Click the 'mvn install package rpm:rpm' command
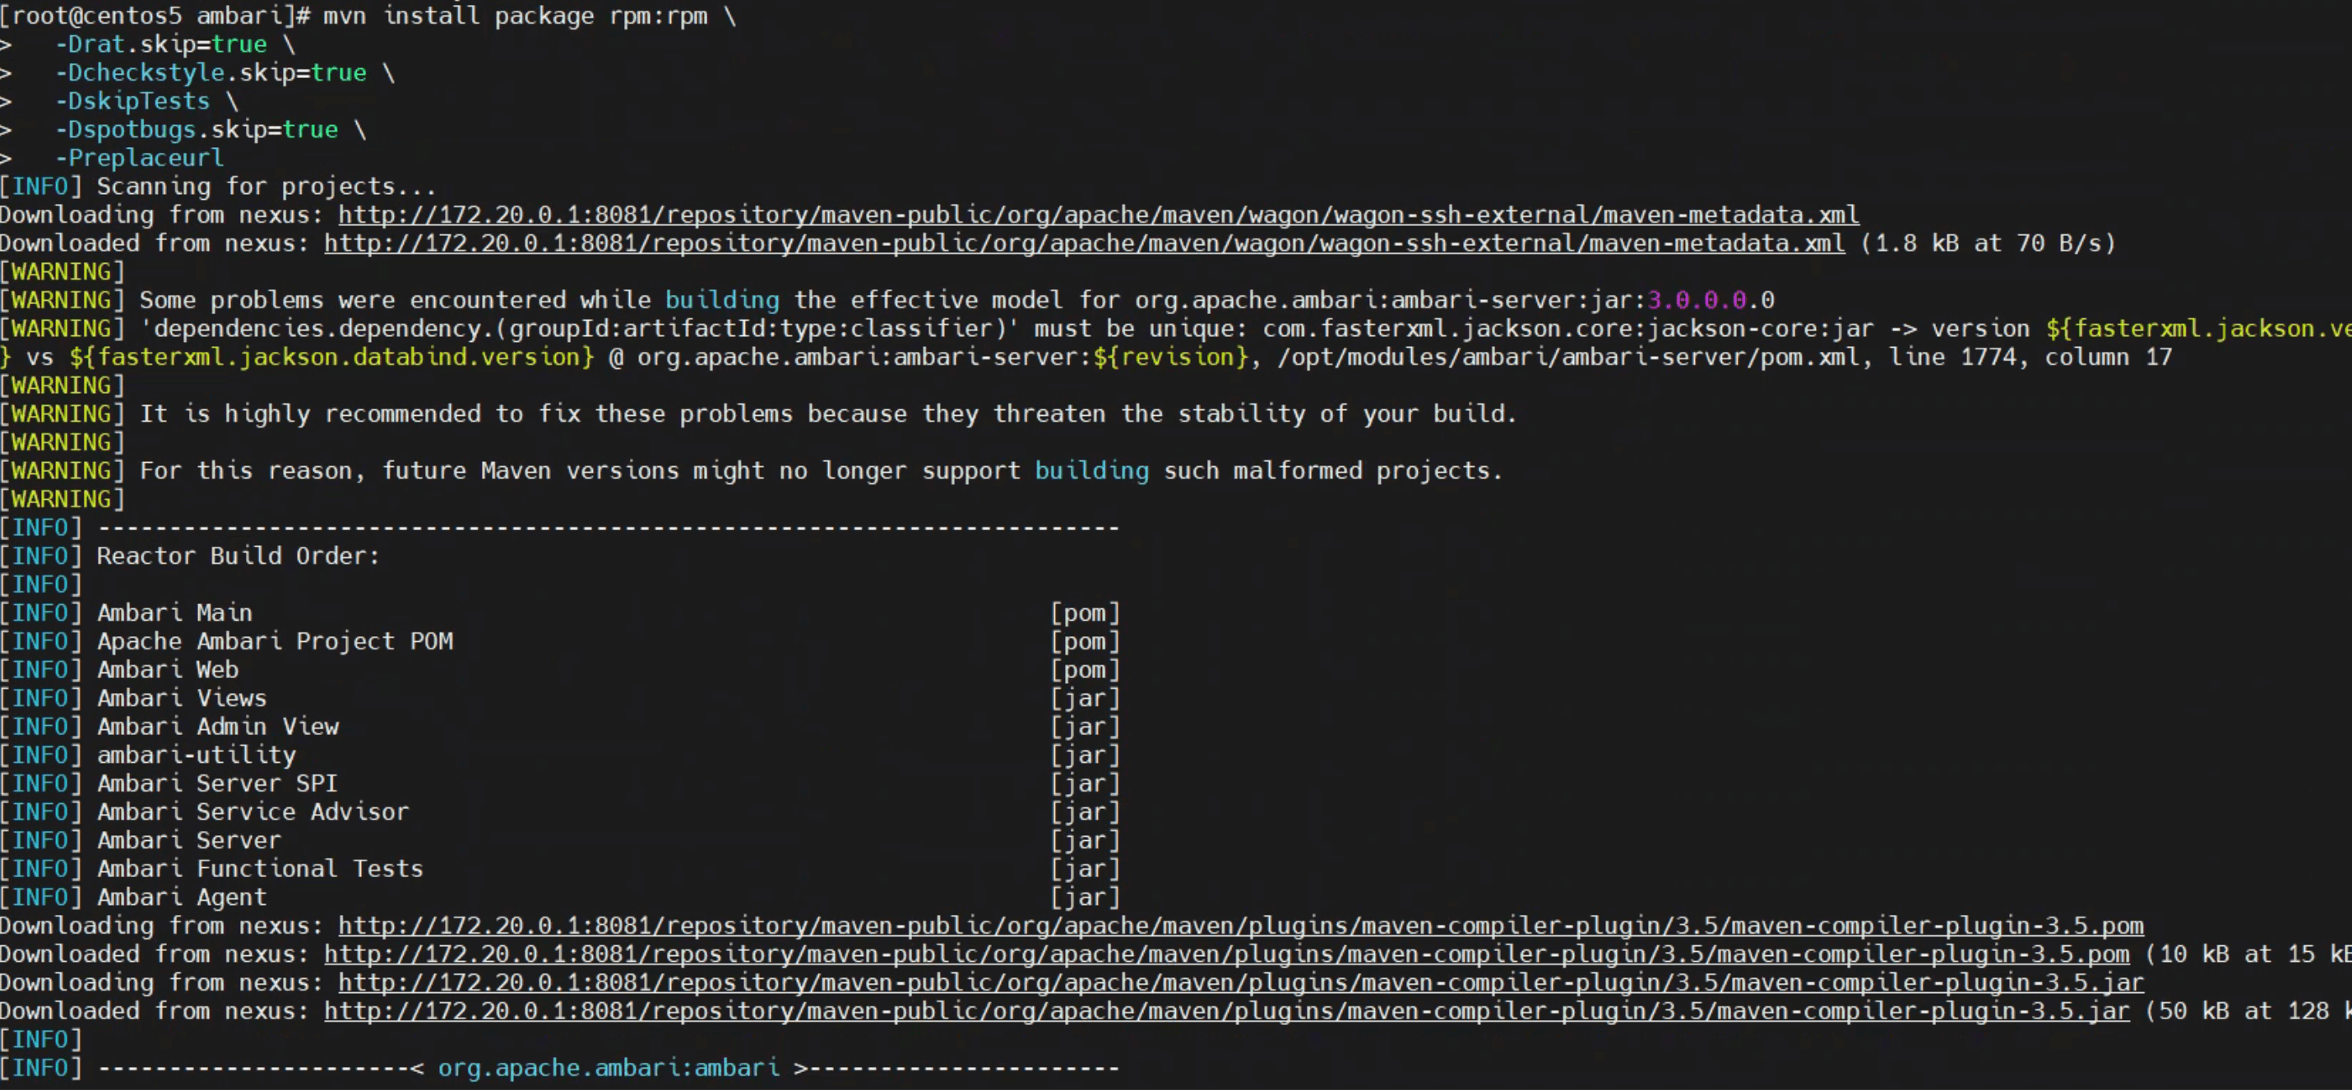This screenshot has height=1090, width=2352. [515, 16]
